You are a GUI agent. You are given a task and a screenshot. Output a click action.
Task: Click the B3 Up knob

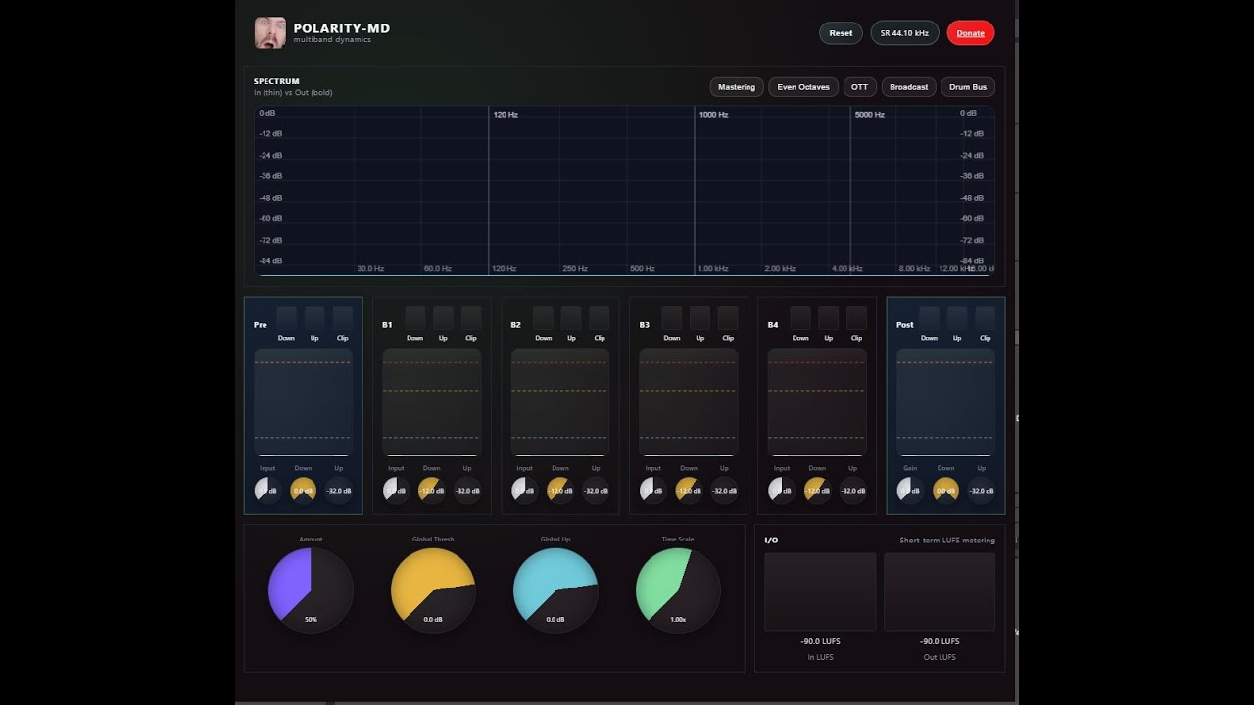724,490
